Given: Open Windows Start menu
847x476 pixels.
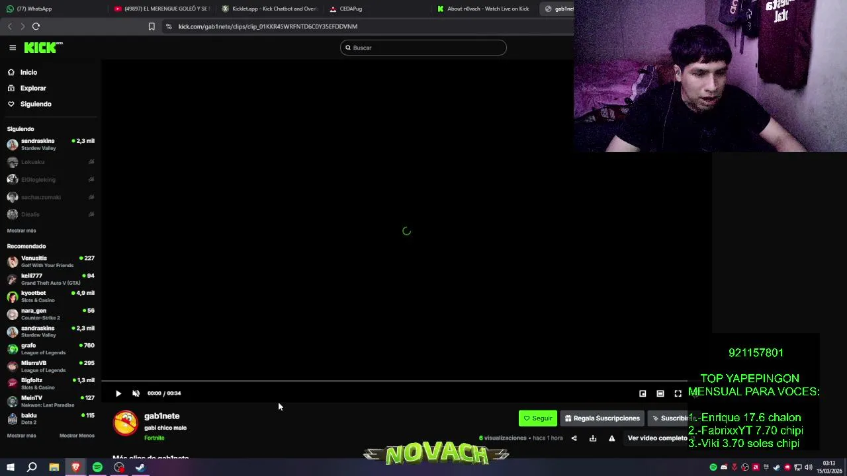Looking at the screenshot, I should (10, 467).
